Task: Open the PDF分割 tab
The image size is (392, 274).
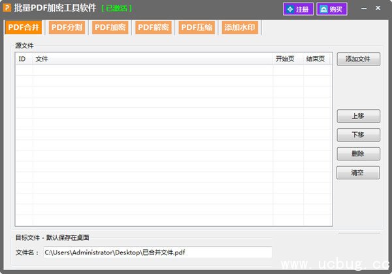Action: 67,27
